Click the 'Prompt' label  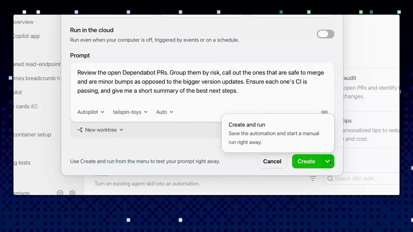[x=80, y=55]
